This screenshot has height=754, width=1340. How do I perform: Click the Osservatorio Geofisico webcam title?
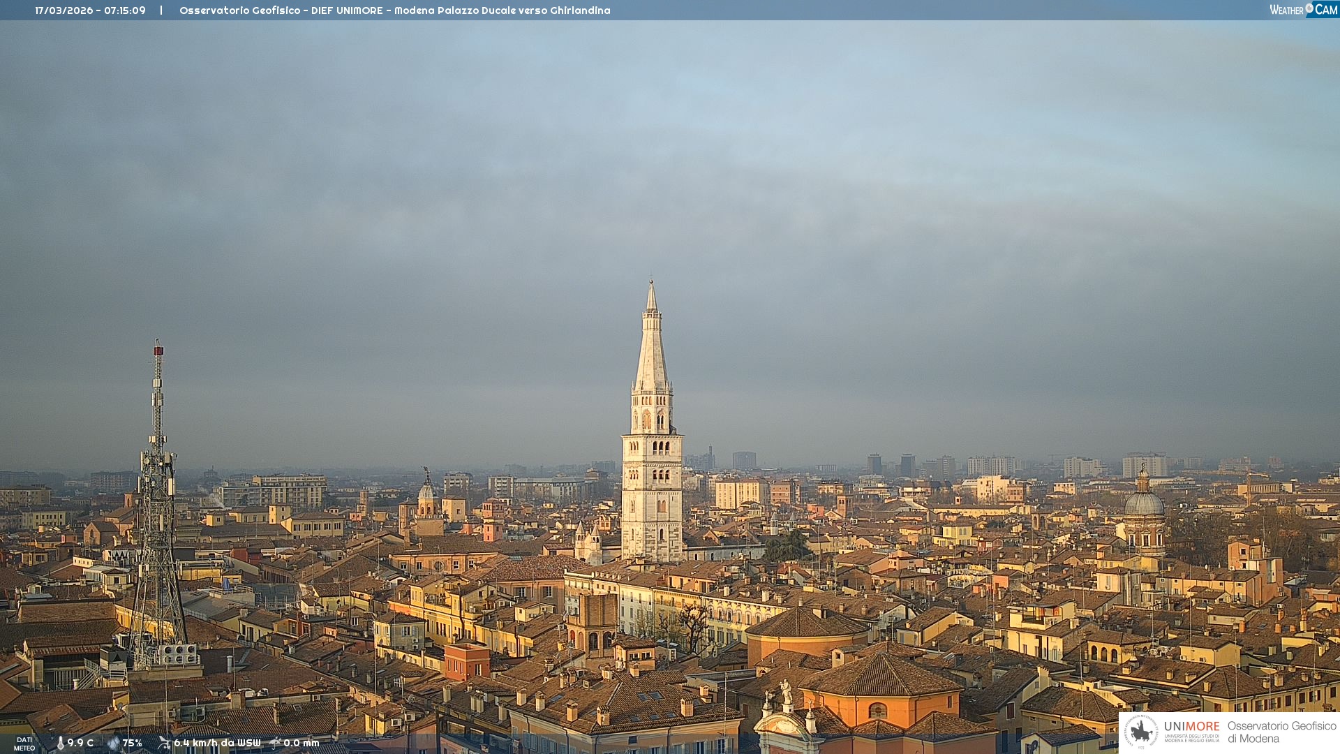[394, 10]
